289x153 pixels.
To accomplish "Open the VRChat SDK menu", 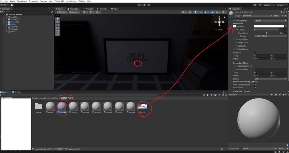I will 59,1.
